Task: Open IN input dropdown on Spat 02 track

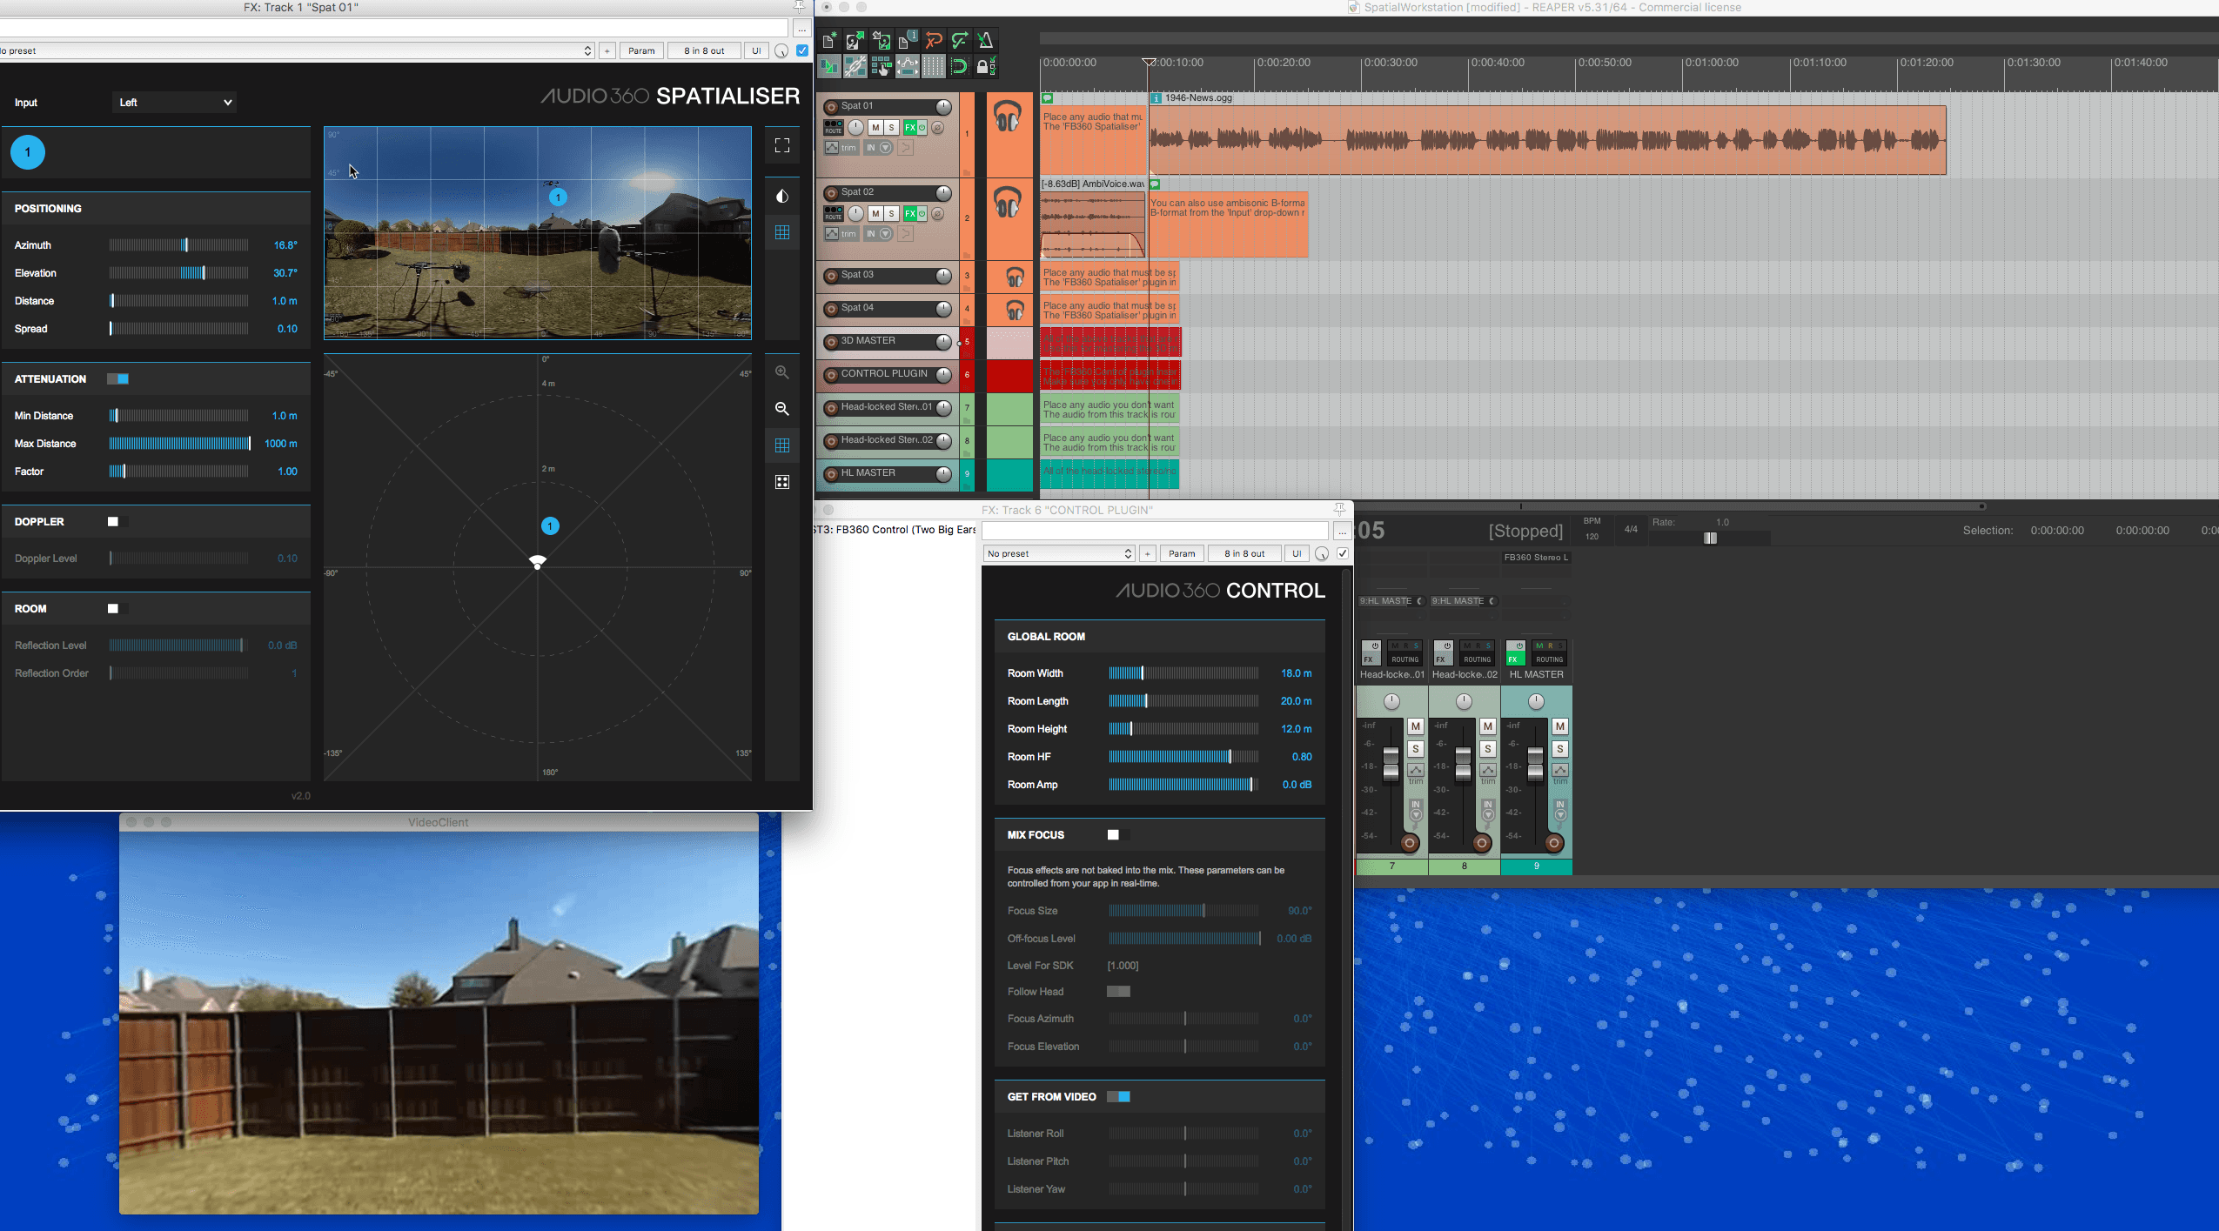Action: (878, 234)
